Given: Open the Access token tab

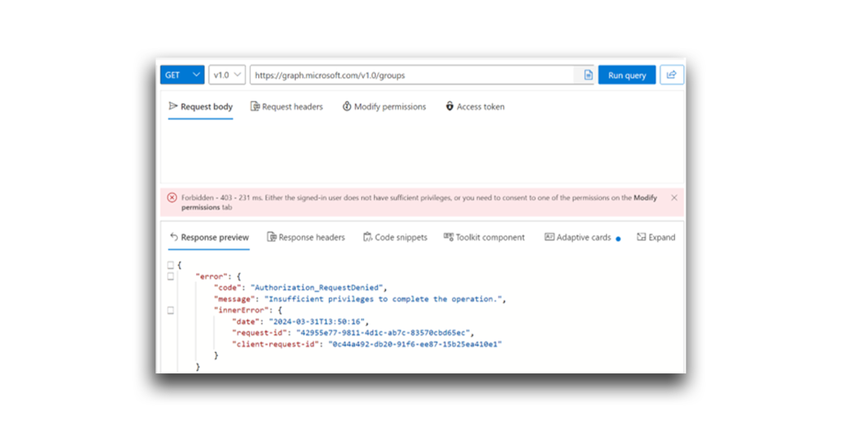Looking at the screenshot, I should pos(474,106).
